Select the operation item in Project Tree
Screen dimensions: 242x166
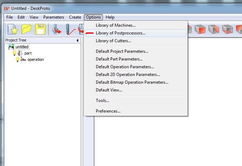36,59
